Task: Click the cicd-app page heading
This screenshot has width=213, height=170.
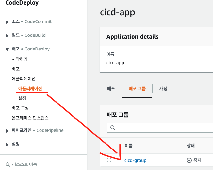Action: point(118,12)
